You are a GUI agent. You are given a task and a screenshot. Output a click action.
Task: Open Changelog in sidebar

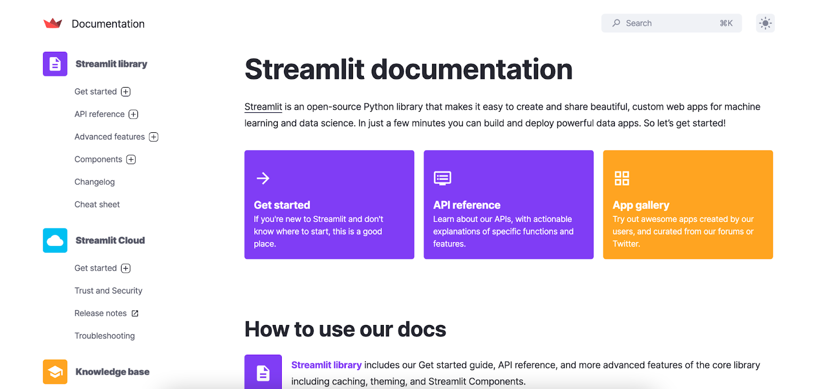coord(95,182)
